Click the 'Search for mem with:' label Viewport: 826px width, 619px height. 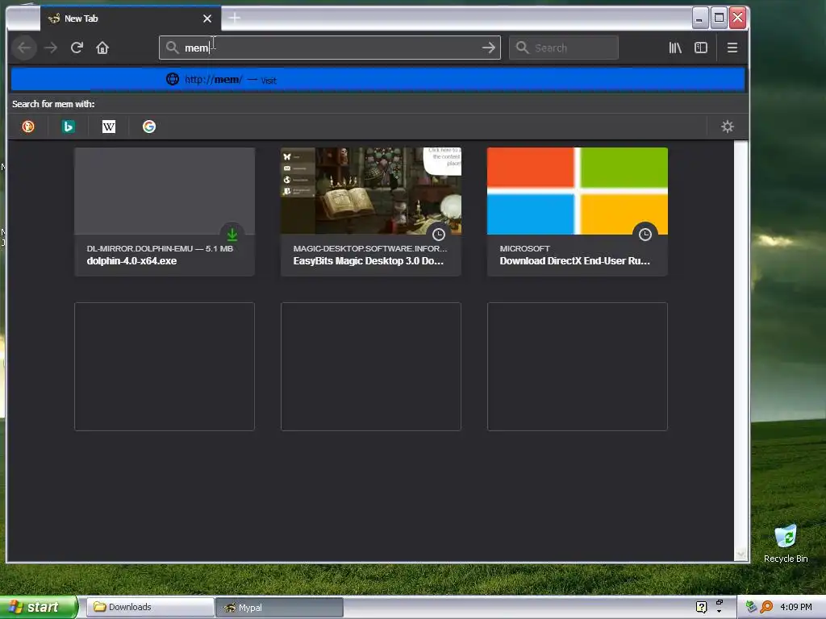(x=53, y=104)
